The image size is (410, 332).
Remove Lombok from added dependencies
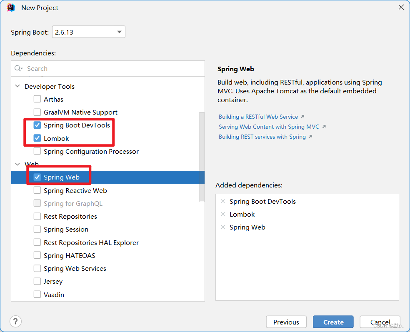click(x=222, y=214)
